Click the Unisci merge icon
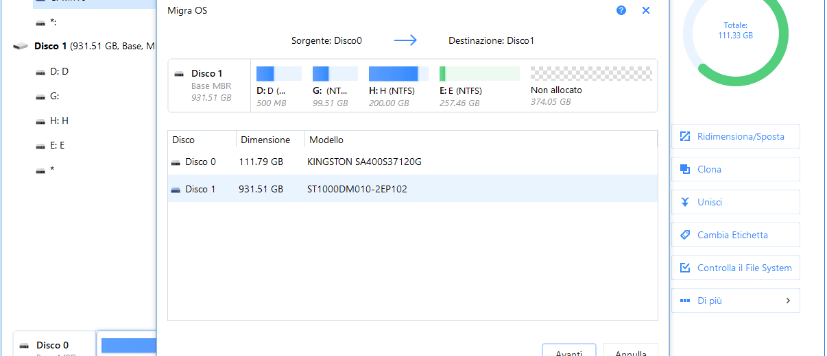 (x=684, y=202)
